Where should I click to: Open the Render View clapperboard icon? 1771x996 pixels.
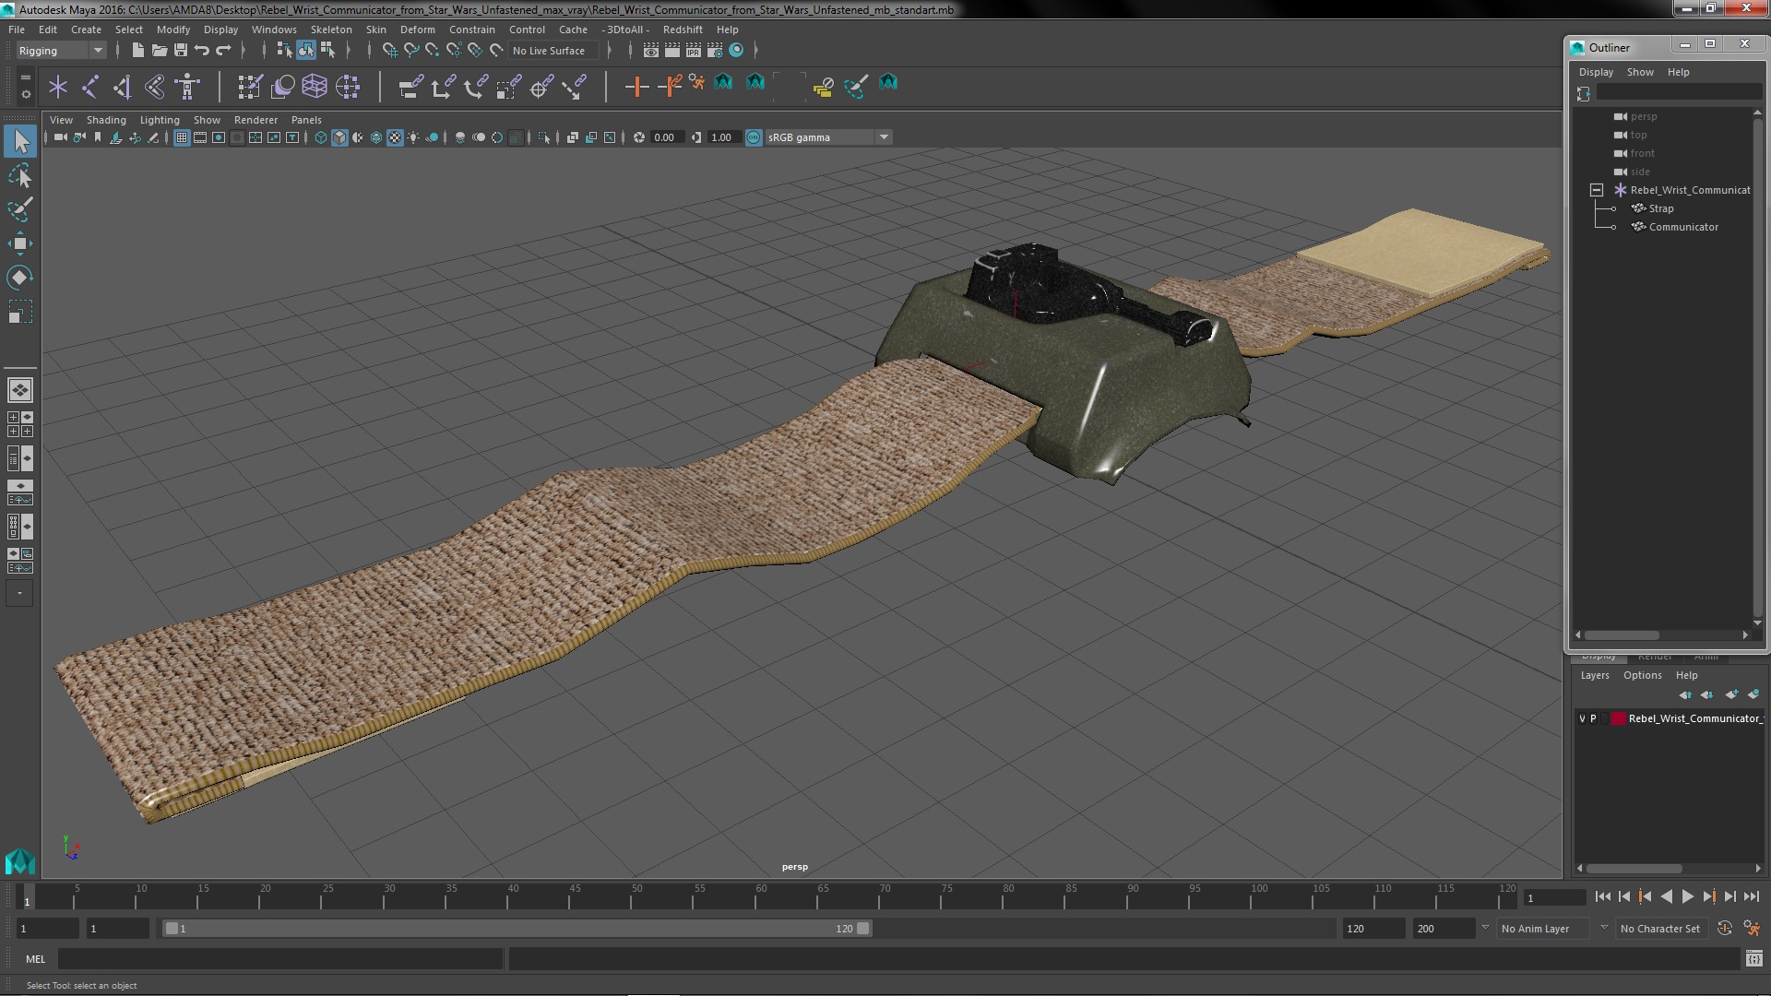tap(651, 50)
